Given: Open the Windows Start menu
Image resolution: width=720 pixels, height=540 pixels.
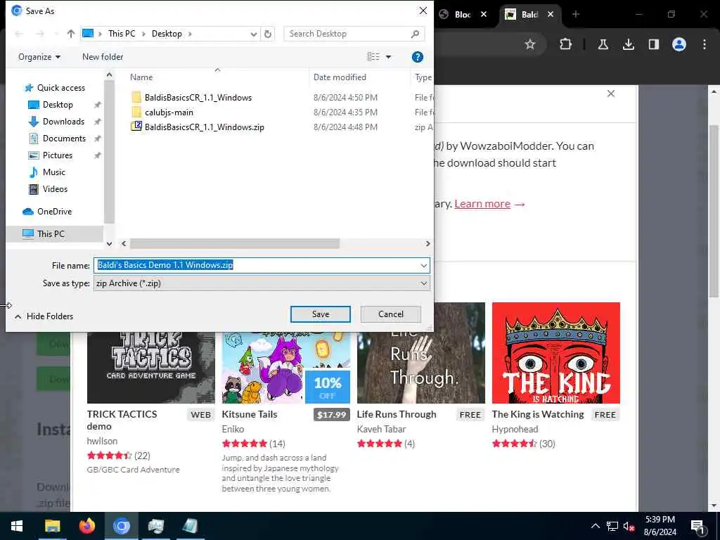Looking at the screenshot, I should (17, 526).
